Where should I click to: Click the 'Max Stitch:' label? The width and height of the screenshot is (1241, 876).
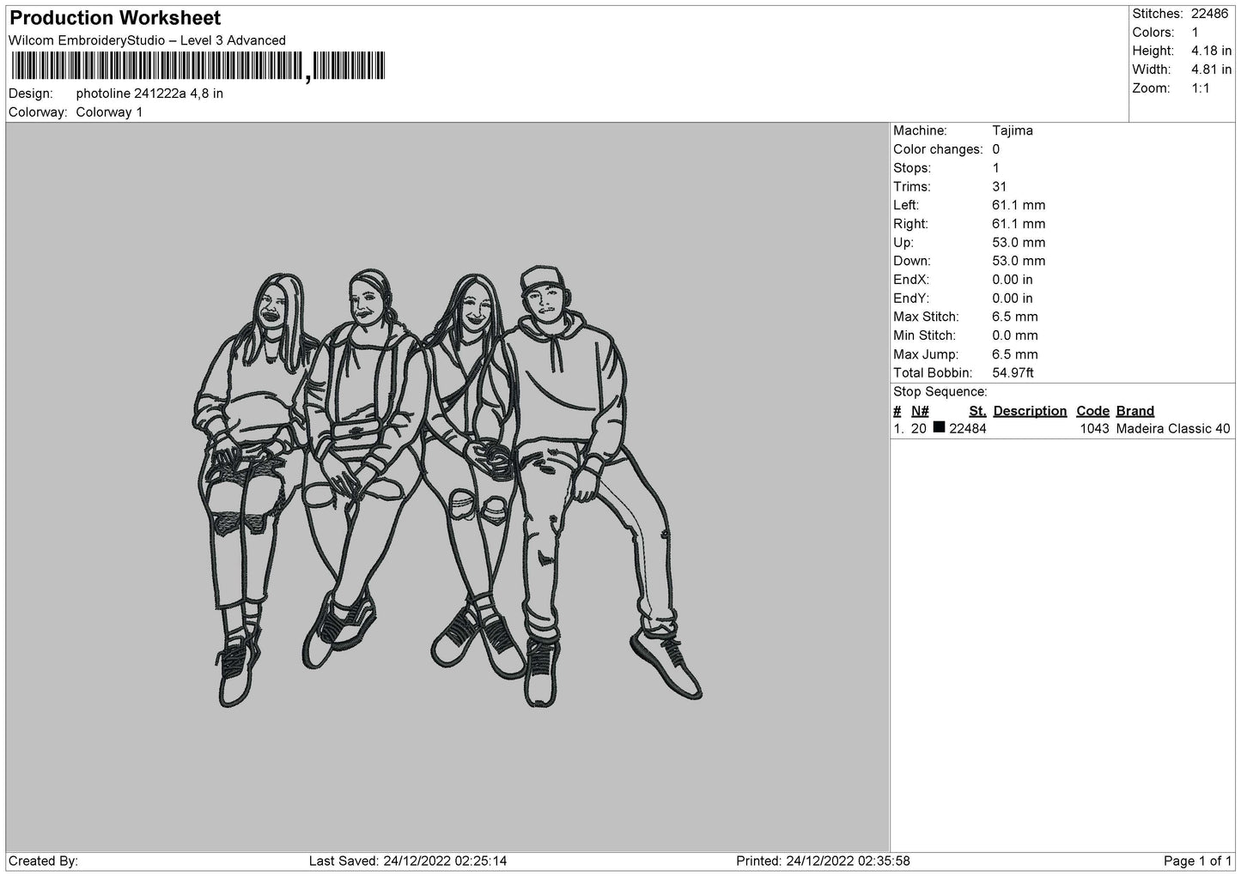[x=924, y=317]
